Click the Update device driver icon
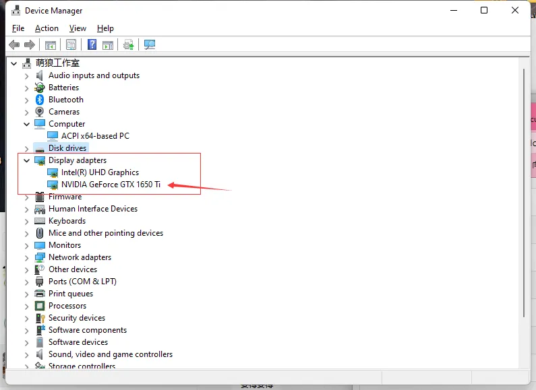This screenshot has width=536, height=390. click(129, 44)
